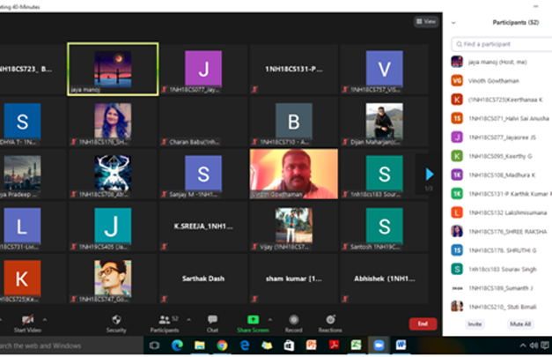The image size is (552, 357).
Task: Expand Start Video options arrow
Action: tap(45, 319)
